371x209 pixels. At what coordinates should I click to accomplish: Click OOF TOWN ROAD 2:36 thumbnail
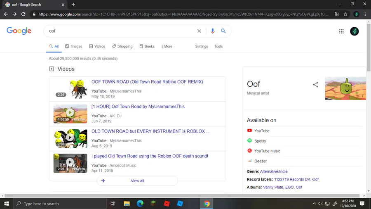(x=70, y=89)
